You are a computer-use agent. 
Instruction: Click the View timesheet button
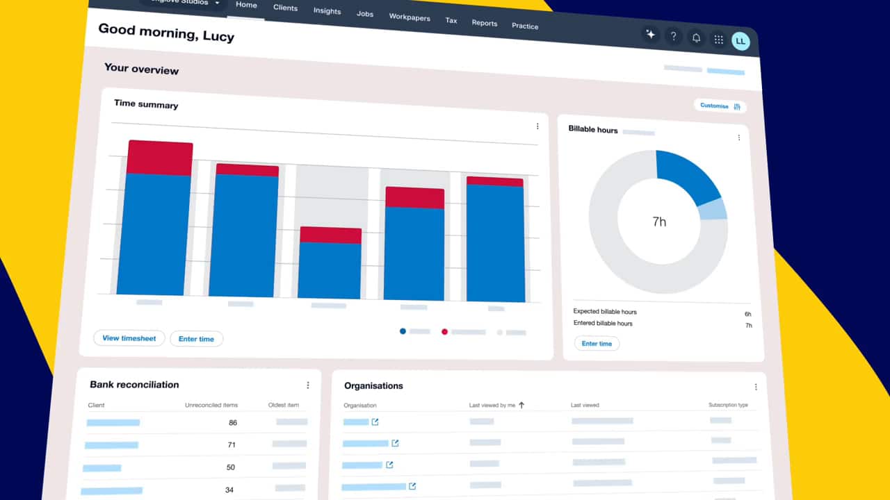coord(129,338)
